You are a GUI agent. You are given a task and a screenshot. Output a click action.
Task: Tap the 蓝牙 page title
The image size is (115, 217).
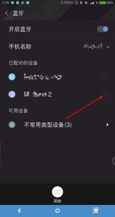(18, 13)
